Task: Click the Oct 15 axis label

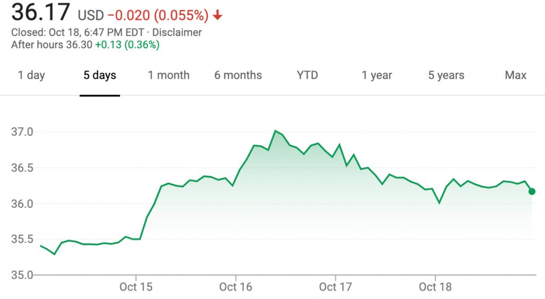Action: pos(136,287)
